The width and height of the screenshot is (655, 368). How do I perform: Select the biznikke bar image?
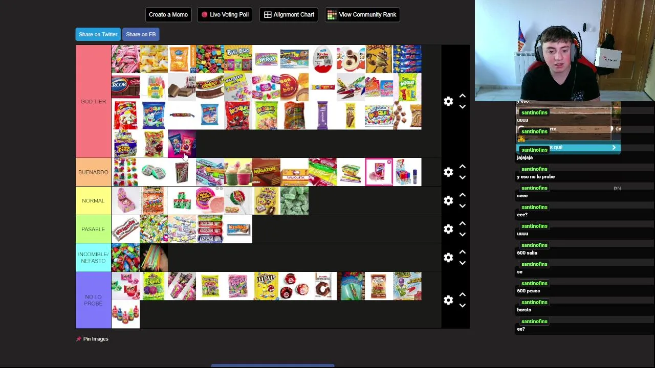[x=238, y=229]
